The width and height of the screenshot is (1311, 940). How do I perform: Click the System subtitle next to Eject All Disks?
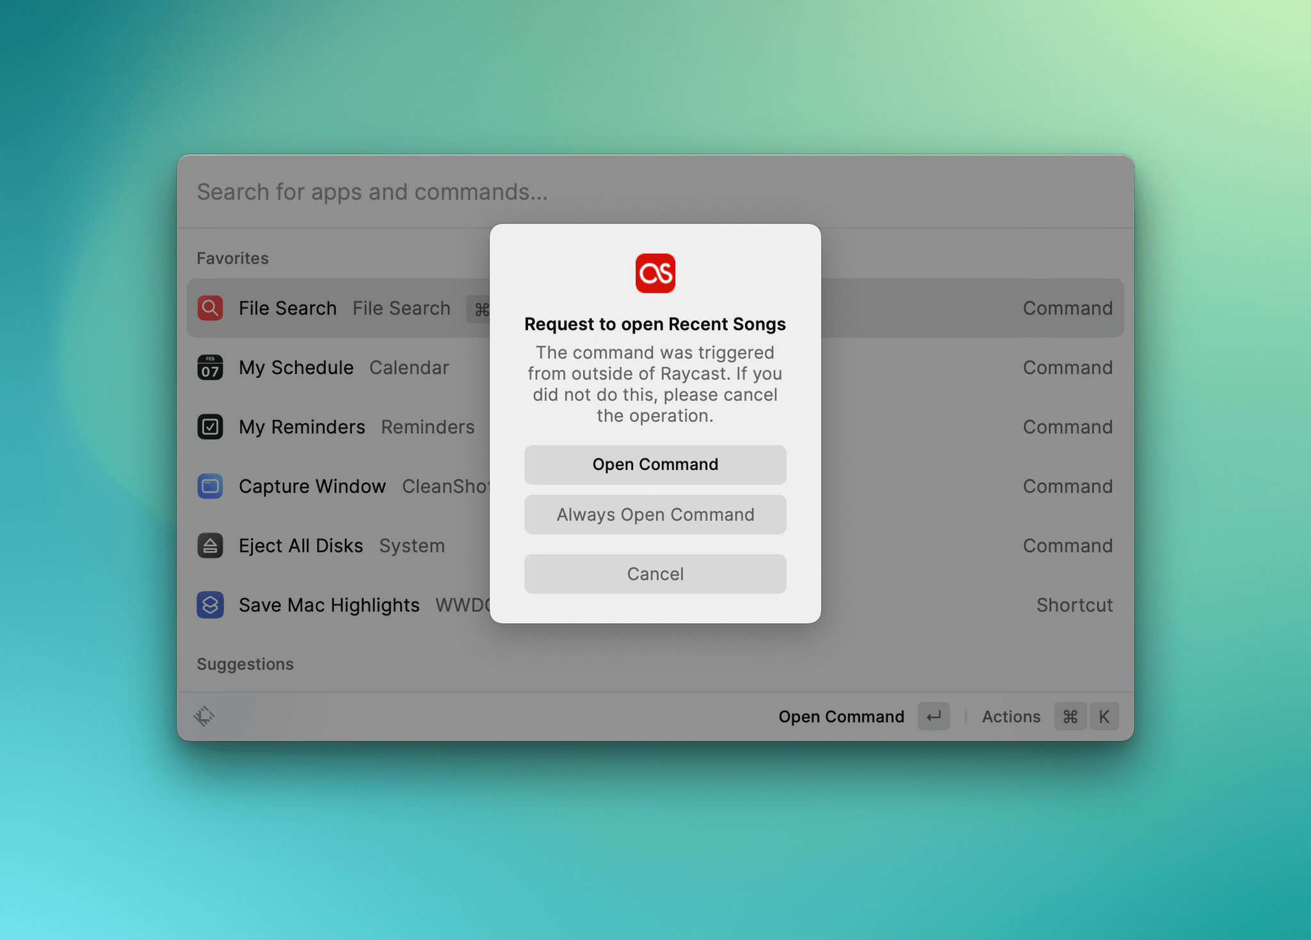(412, 546)
